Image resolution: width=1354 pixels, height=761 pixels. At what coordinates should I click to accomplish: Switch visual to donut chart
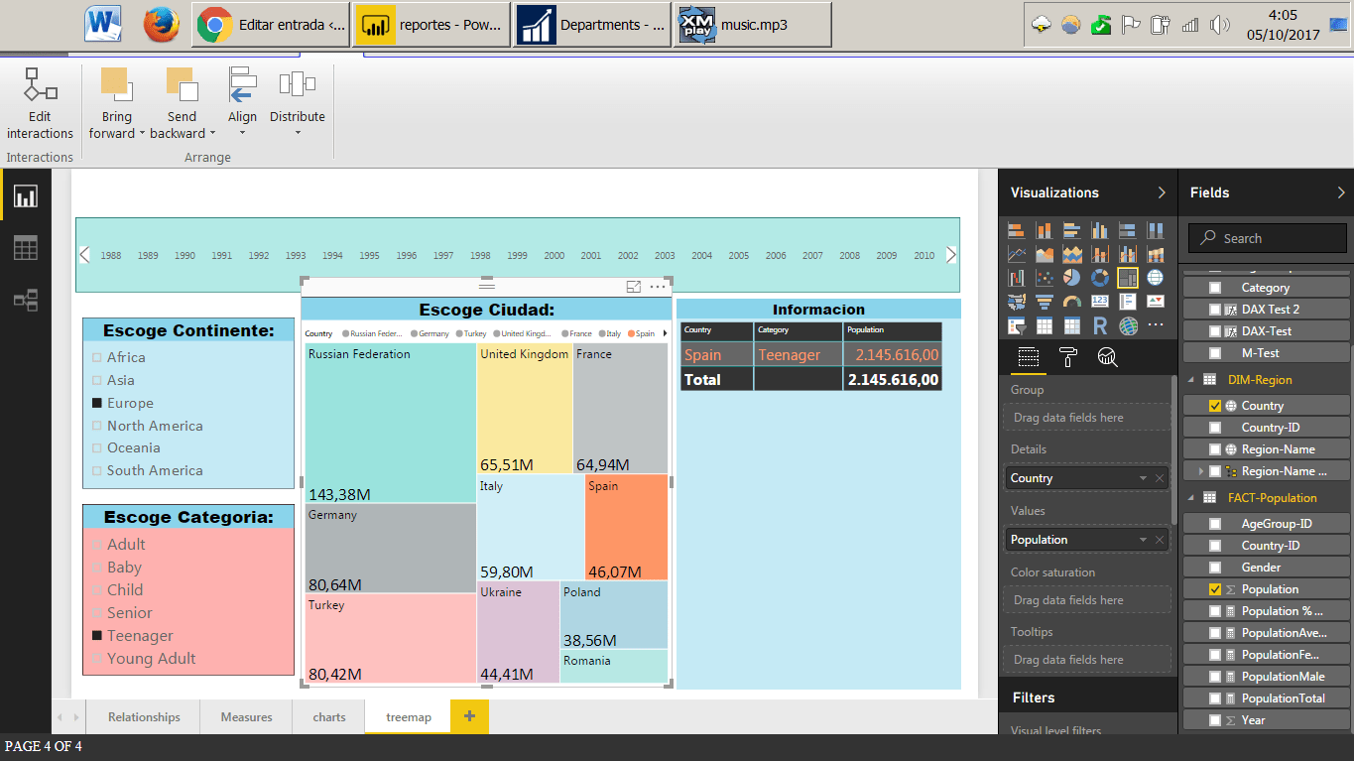[1100, 278]
